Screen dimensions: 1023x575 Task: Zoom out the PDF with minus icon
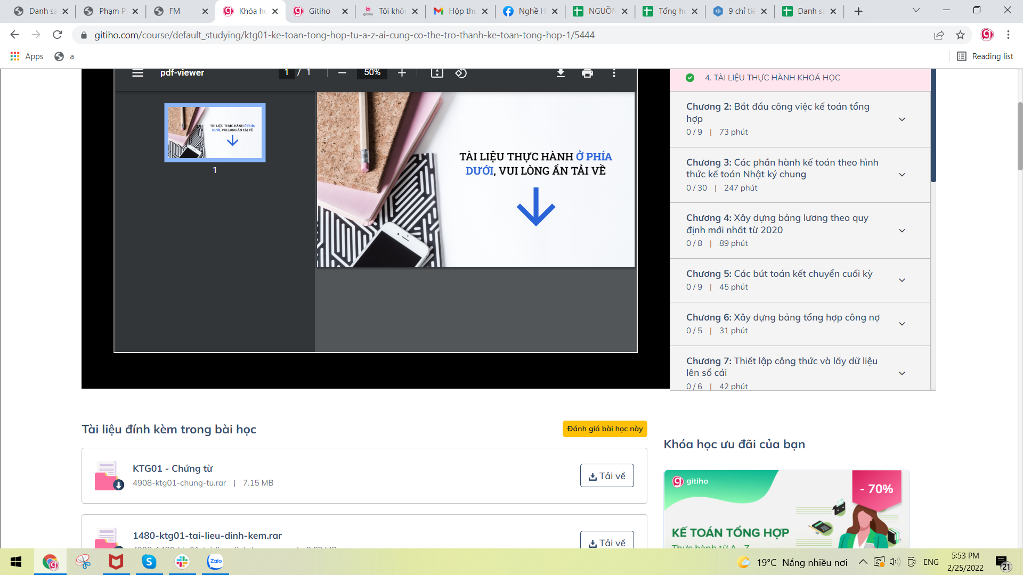[x=342, y=73]
